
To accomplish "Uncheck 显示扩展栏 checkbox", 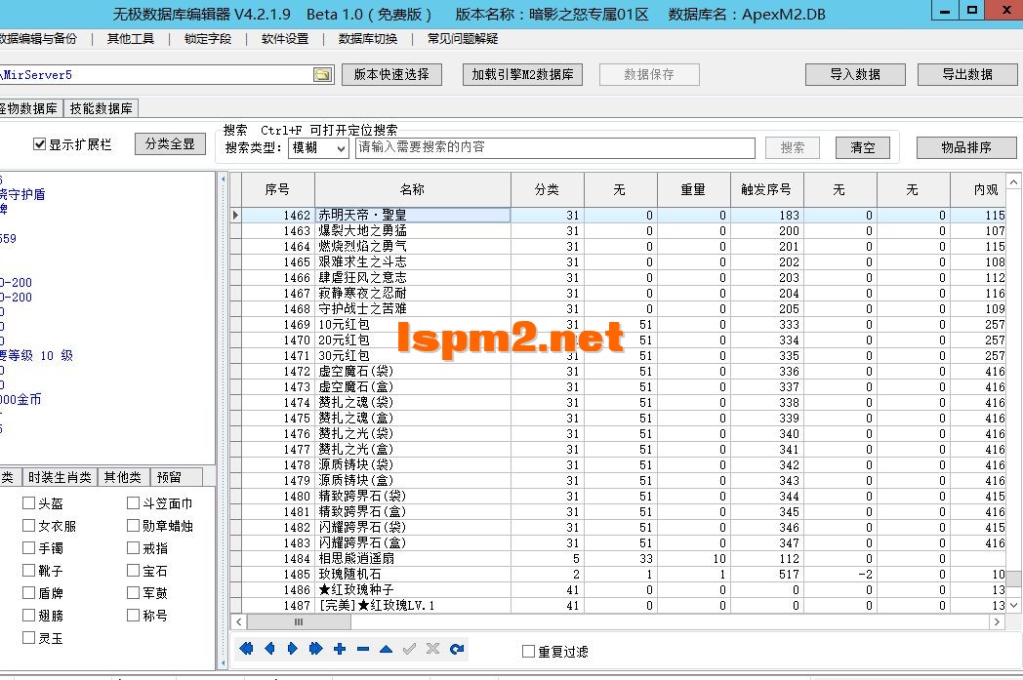I will [x=39, y=144].
